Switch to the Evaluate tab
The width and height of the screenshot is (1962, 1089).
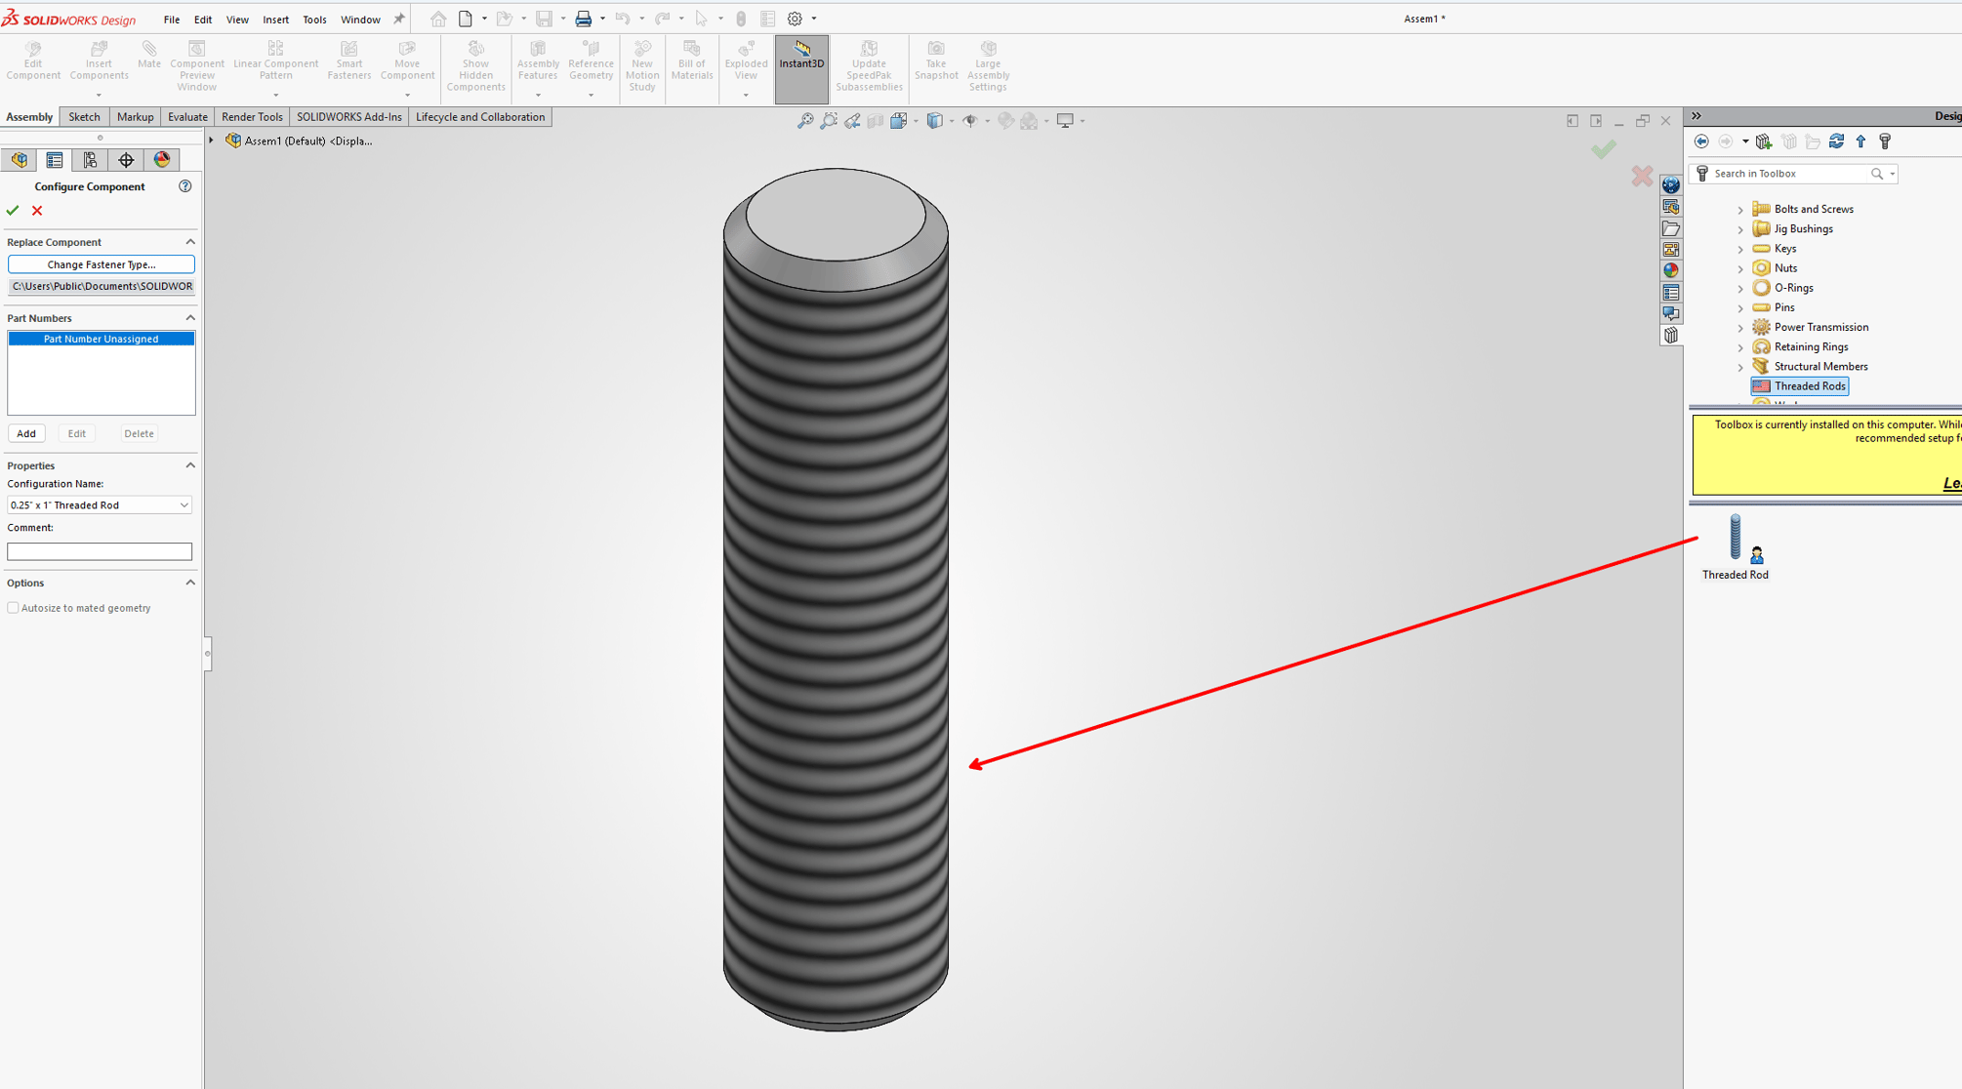click(187, 117)
